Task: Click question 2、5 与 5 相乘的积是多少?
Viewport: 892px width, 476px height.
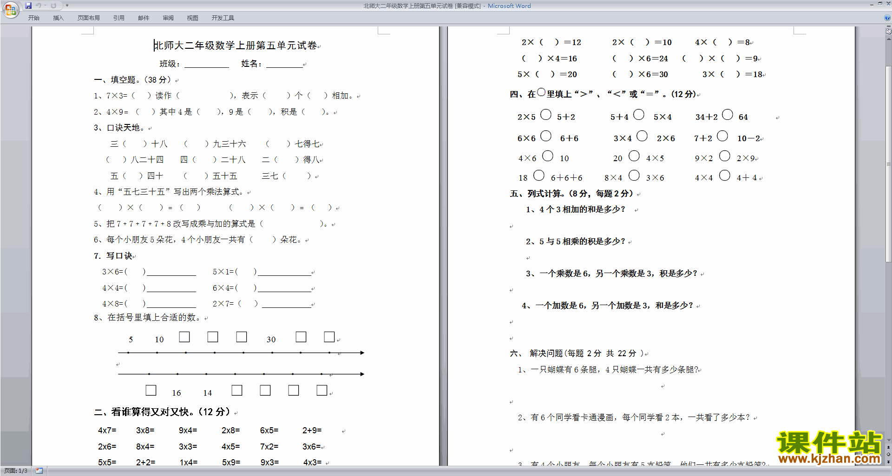Action: 576,241
